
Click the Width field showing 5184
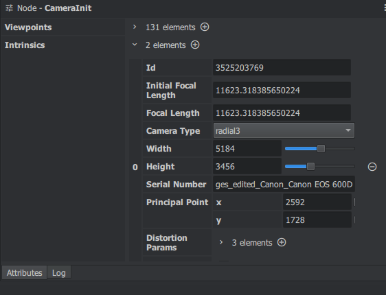coord(247,148)
